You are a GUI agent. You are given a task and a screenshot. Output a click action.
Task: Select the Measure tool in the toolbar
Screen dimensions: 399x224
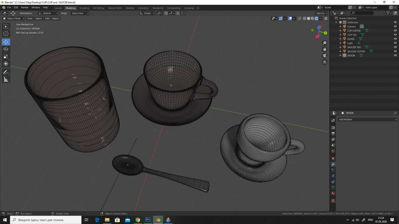click(6, 79)
